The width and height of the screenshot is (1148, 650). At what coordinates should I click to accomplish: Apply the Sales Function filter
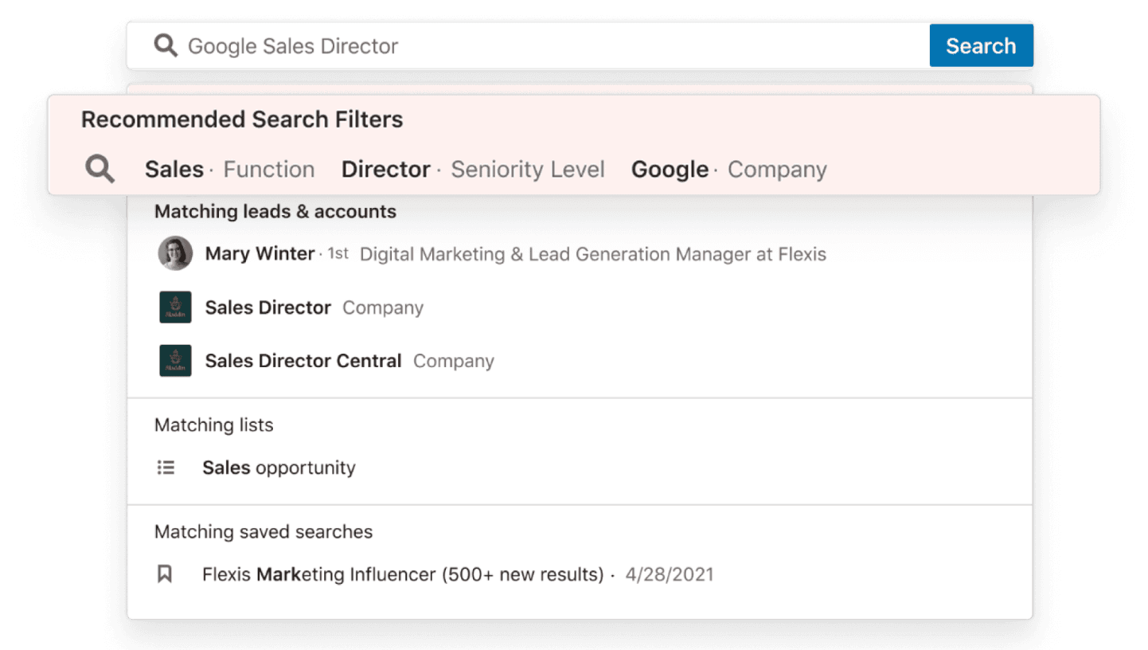pyautogui.click(x=229, y=169)
